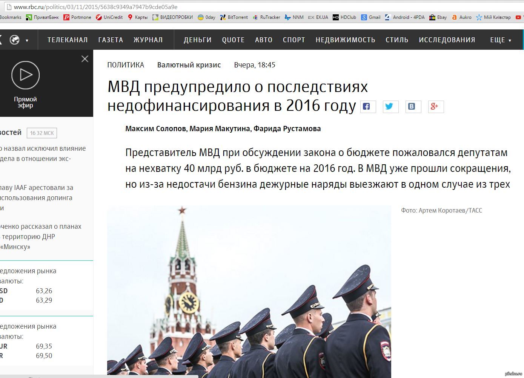Close the live broadcast panel
The height and width of the screenshot is (378, 524).
tap(85, 59)
